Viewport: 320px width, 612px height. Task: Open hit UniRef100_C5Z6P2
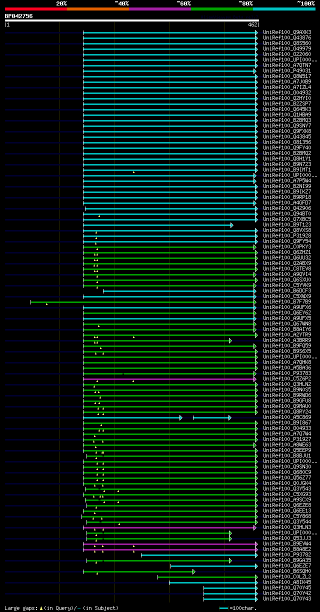pyautogui.click(x=287, y=378)
